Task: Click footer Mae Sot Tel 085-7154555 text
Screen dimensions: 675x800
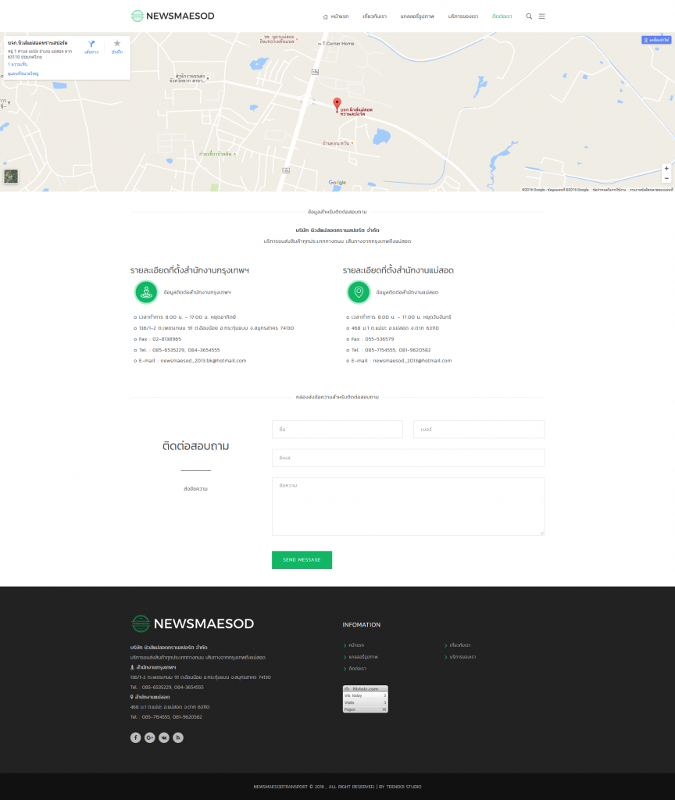Action: 166,717
